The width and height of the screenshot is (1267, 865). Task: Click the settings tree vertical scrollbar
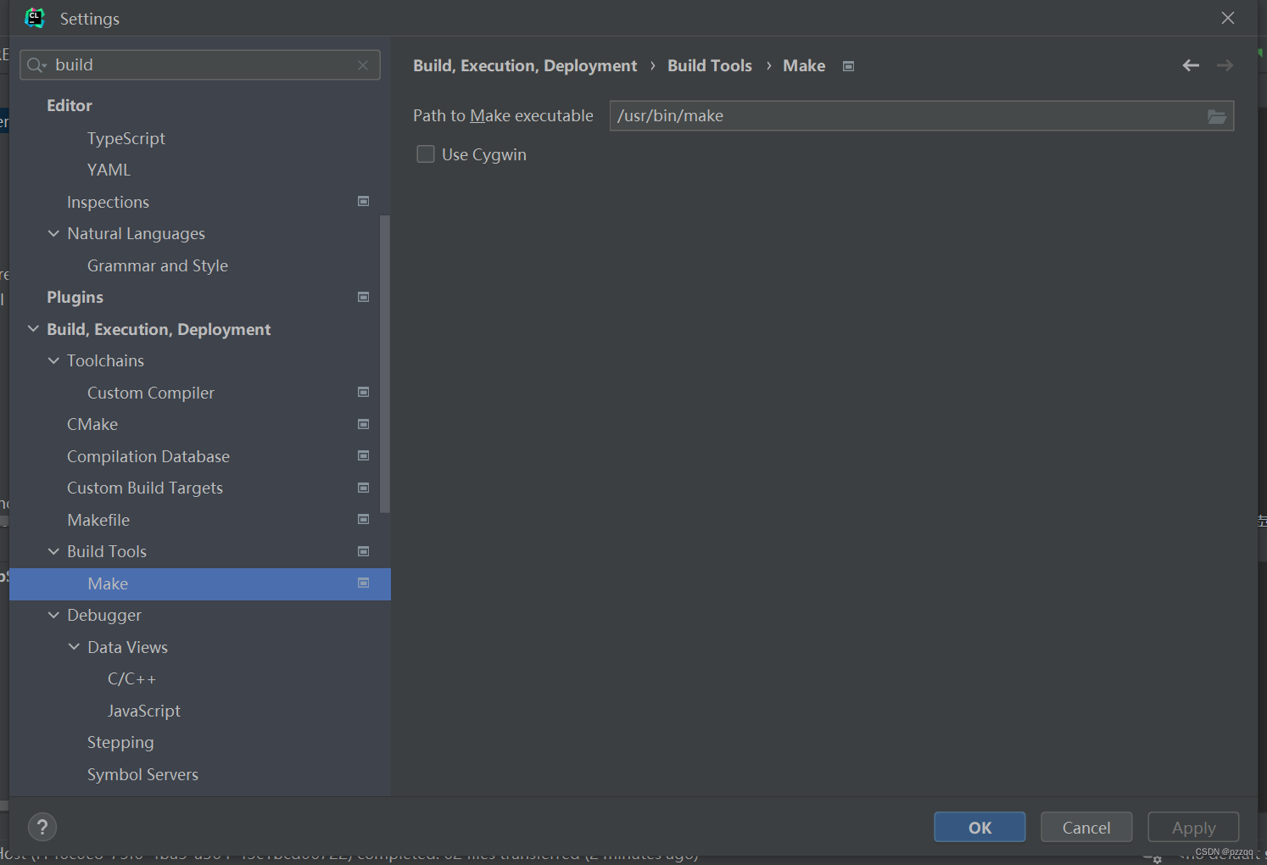click(x=385, y=365)
